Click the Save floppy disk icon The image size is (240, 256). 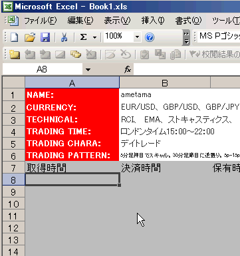[45, 37]
